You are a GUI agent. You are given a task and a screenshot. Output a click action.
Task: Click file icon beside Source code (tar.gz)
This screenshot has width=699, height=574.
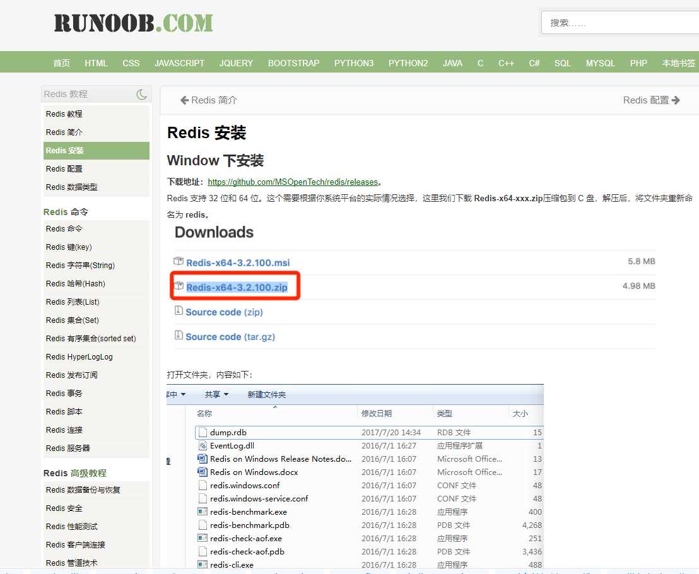[x=179, y=335]
